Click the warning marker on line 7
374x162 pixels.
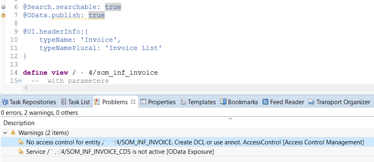pos(3,15)
